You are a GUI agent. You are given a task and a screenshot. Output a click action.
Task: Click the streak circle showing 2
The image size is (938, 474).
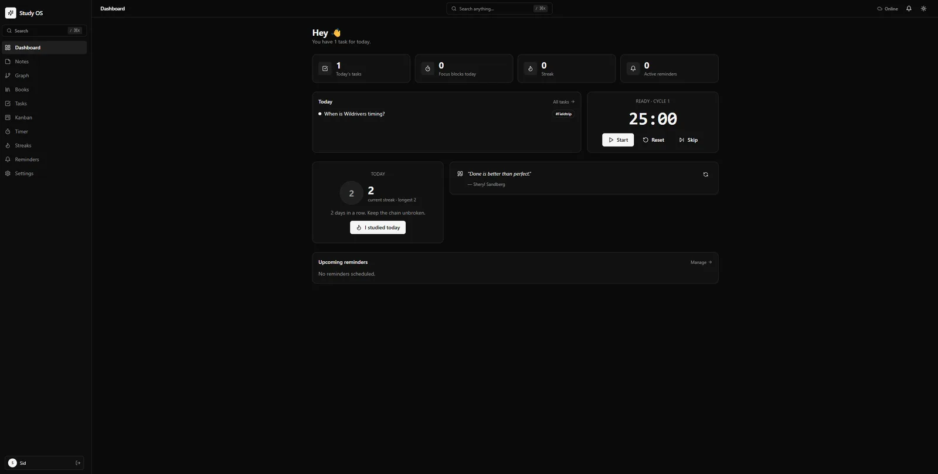click(351, 193)
